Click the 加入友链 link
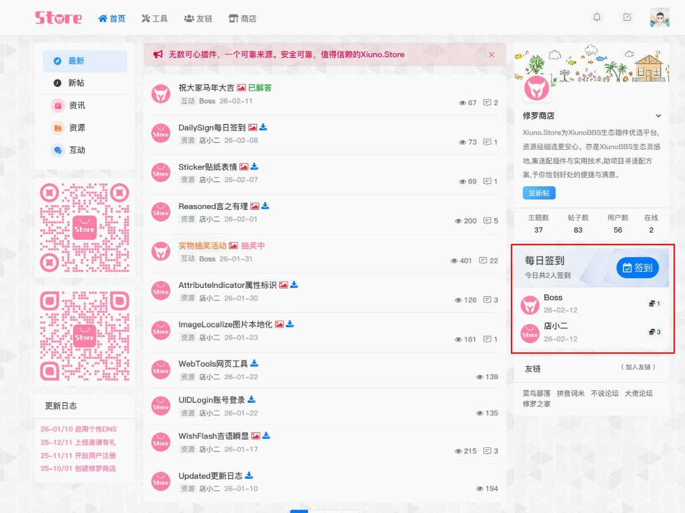This screenshot has height=513, width=685. [638, 367]
